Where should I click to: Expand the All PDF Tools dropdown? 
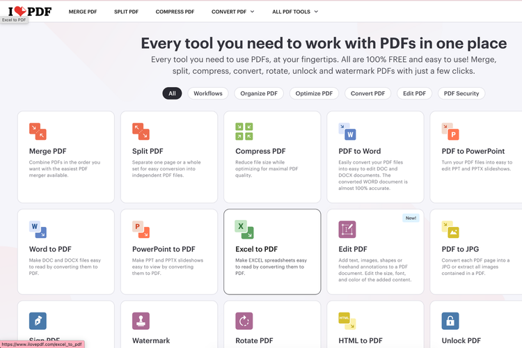(295, 12)
